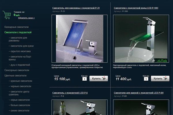Buy the P-10H faucet with 'Купить' button
The width and height of the screenshot is (173, 115).
click(x=160, y=79)
